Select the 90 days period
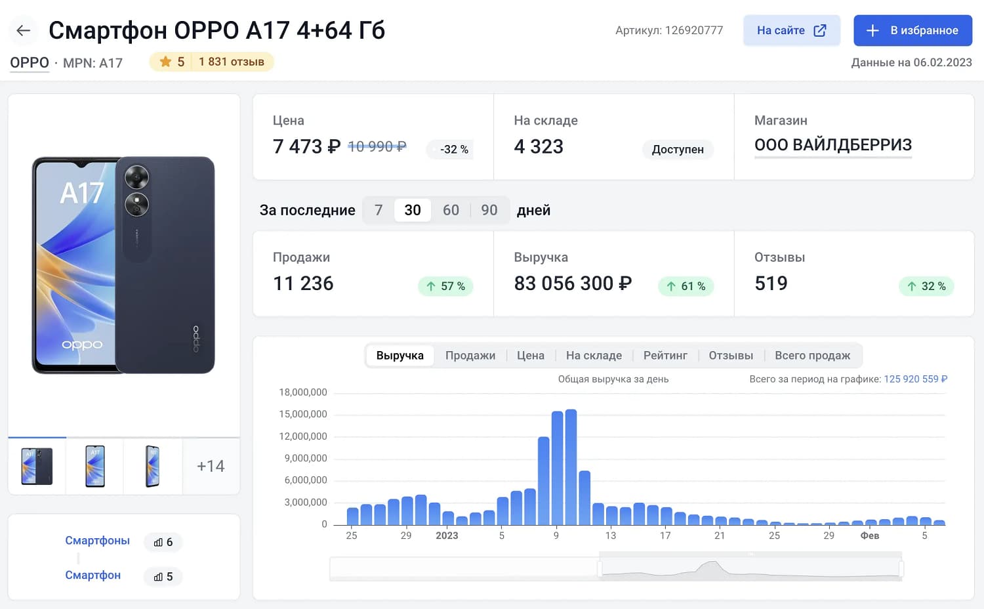This screenshot has height=609, width=984. [489, 210]
